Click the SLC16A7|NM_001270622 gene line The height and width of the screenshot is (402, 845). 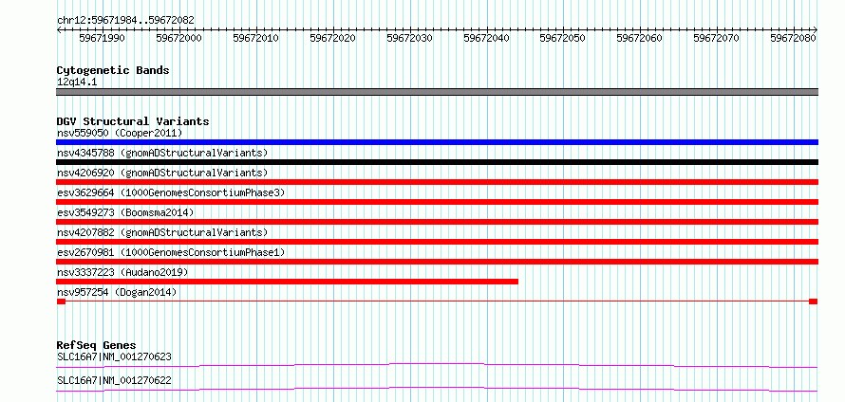point(437,389)
